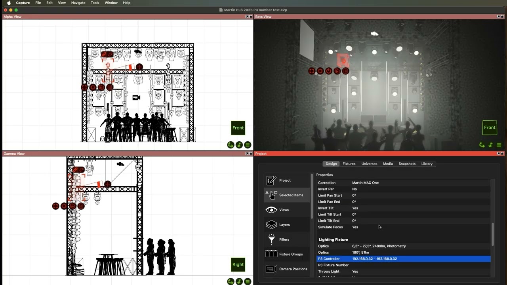Viewport: 507px width, 285px height.
Task: Select Views in the Project sidebar
Action: 284,210
